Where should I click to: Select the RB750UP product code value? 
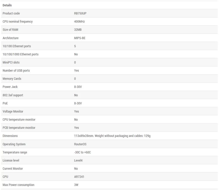coord(80,13)
